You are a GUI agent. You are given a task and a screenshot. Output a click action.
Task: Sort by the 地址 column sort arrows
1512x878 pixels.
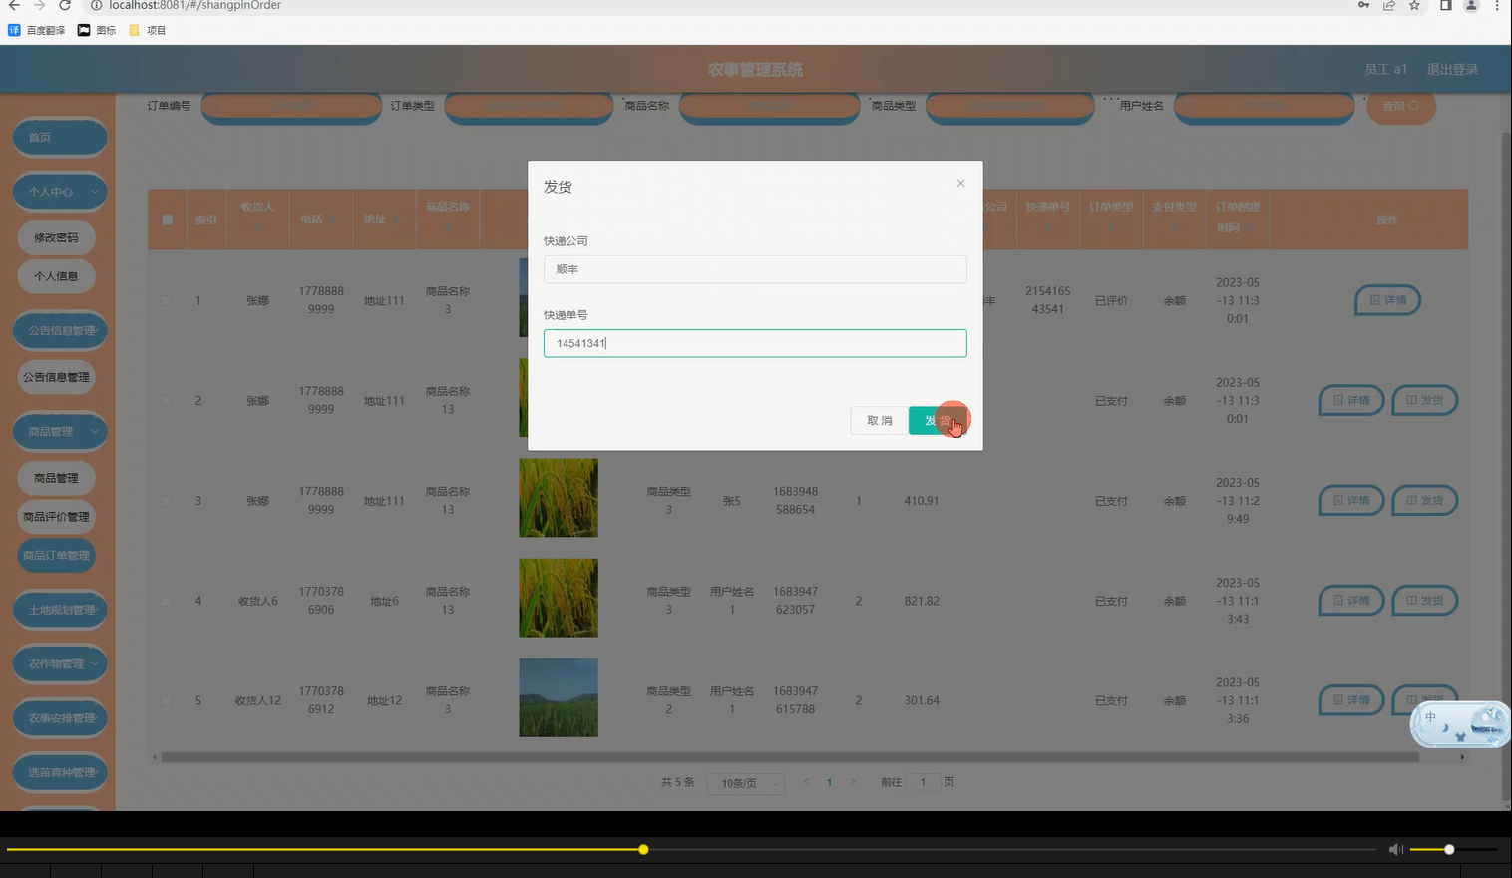click(396, 219)
